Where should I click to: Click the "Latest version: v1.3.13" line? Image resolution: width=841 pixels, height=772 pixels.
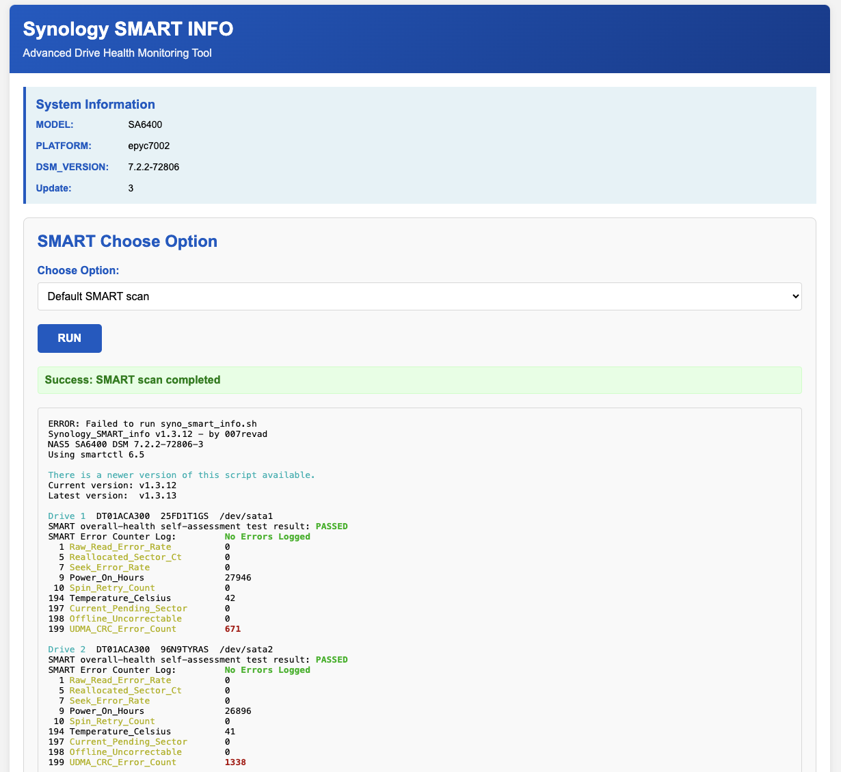(x=112, y=496)
